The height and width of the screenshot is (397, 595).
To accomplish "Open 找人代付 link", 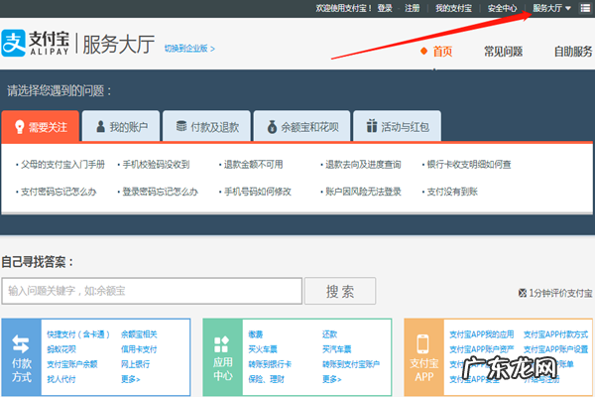I will (x=61, y=379).
